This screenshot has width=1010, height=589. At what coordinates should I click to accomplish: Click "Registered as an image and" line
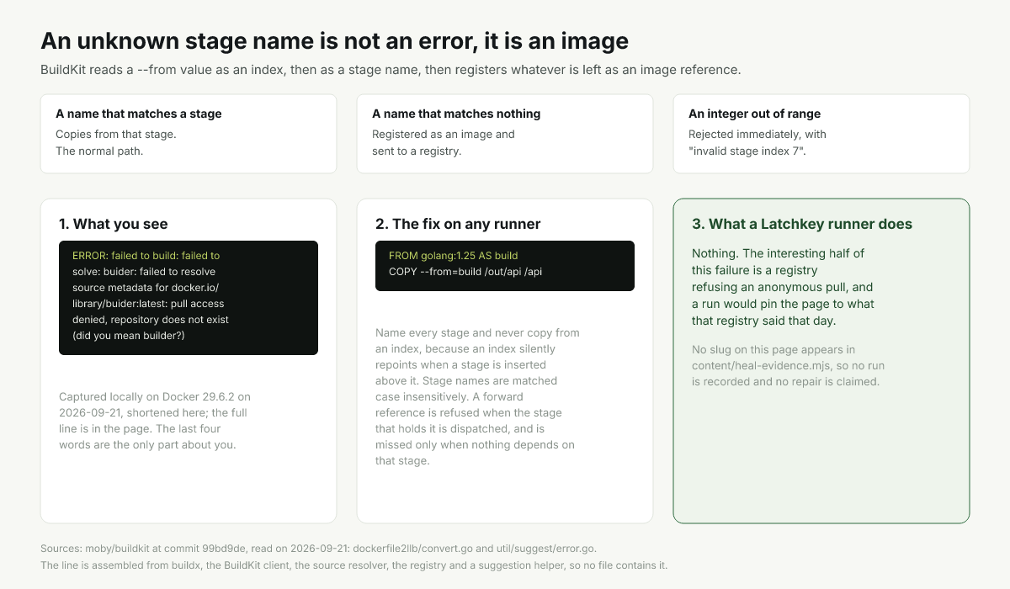pyautogui.click(x=444, y=135)
